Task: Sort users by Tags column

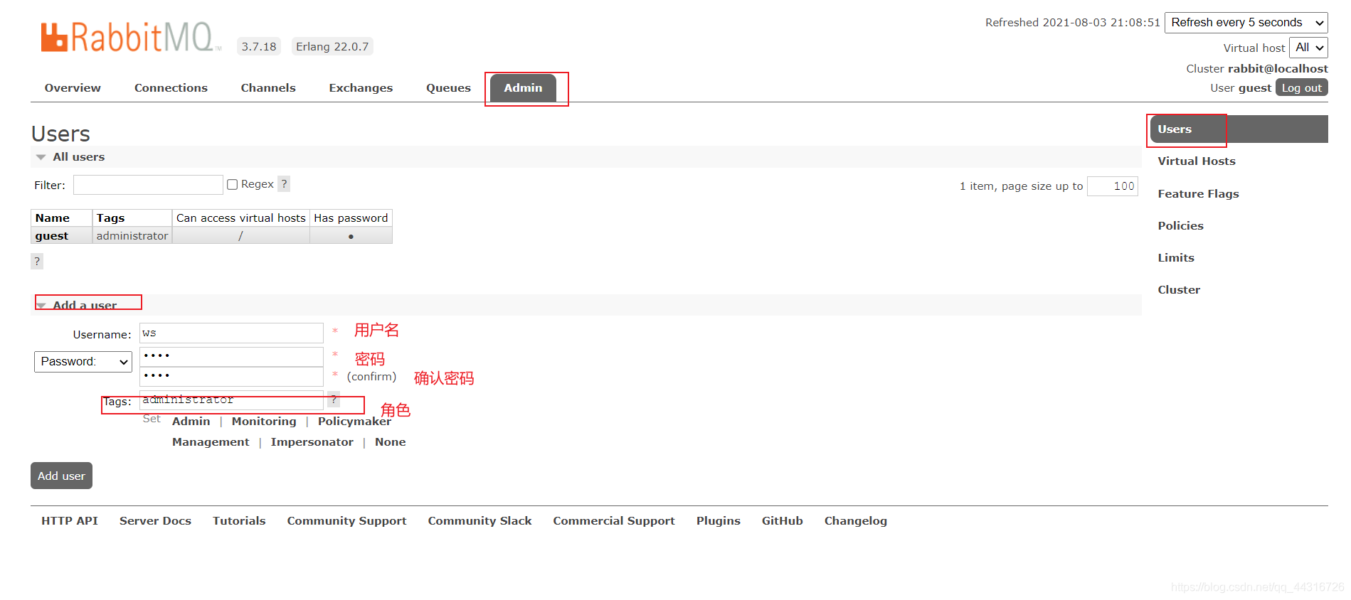Action: click(x=110, y=218)
